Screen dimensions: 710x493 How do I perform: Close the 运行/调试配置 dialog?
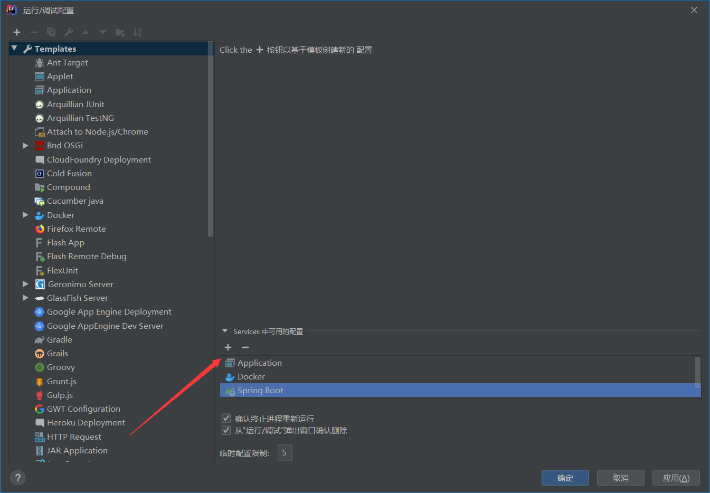pos(694,10)
